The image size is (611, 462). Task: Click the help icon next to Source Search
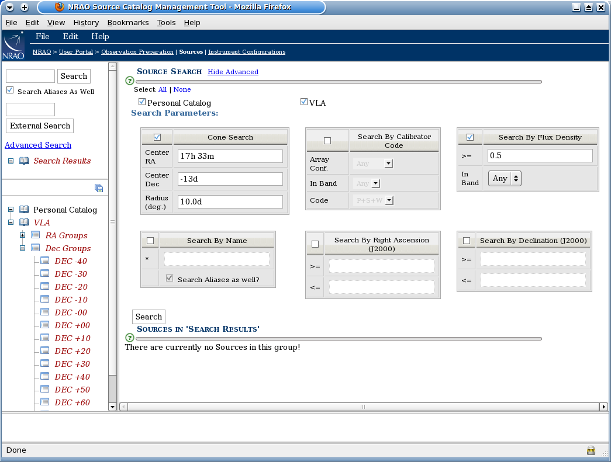pos(129,81)
